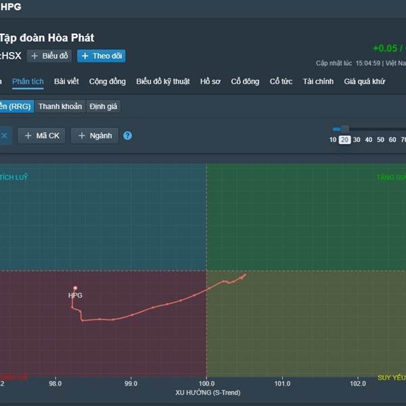Click the HPG ticker in header
The image size is (406, 406).
[11, 7]
